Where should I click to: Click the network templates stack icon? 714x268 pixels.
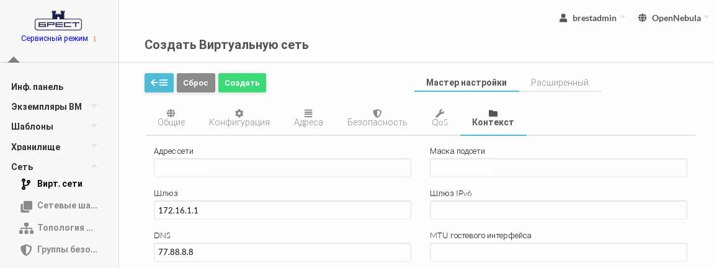tap(26, 206)
